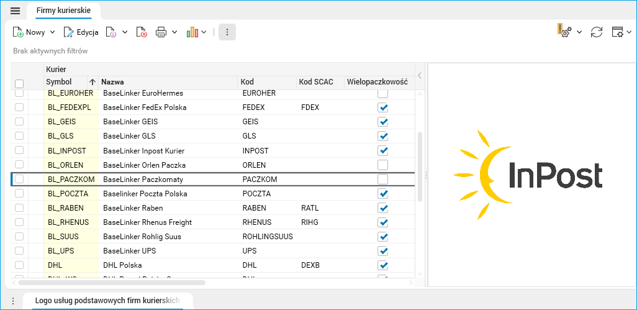
Task: Sort by the Kod SCAC column header
Action: [315, 82]
